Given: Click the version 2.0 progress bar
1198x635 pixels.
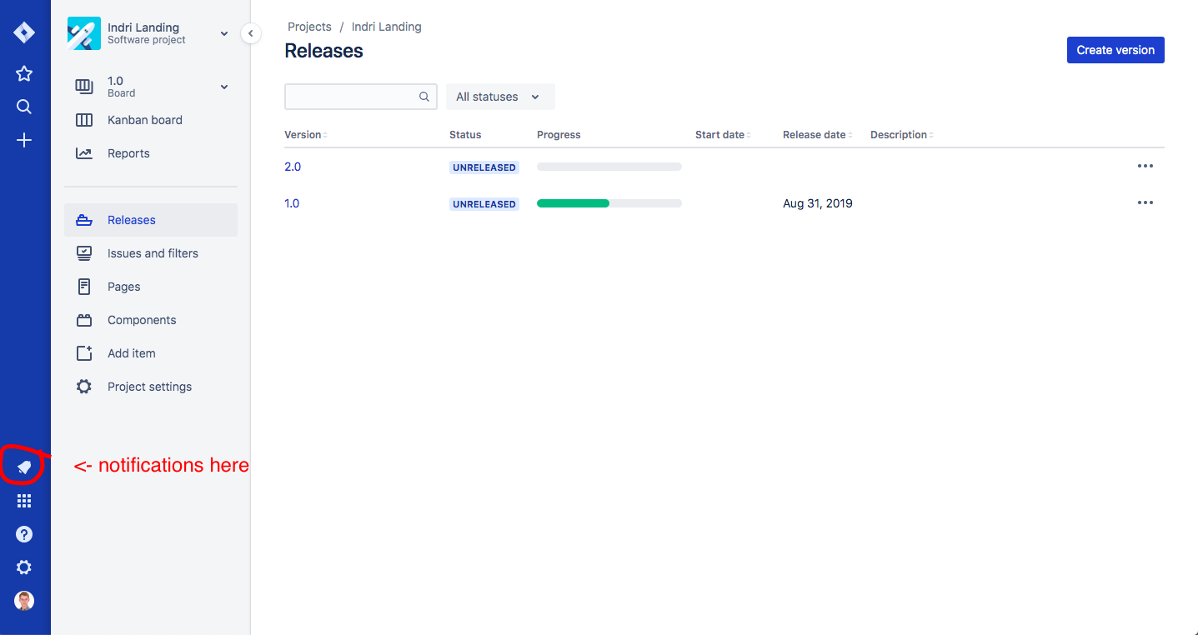Looking at the screenshot, I should [609, 167].
